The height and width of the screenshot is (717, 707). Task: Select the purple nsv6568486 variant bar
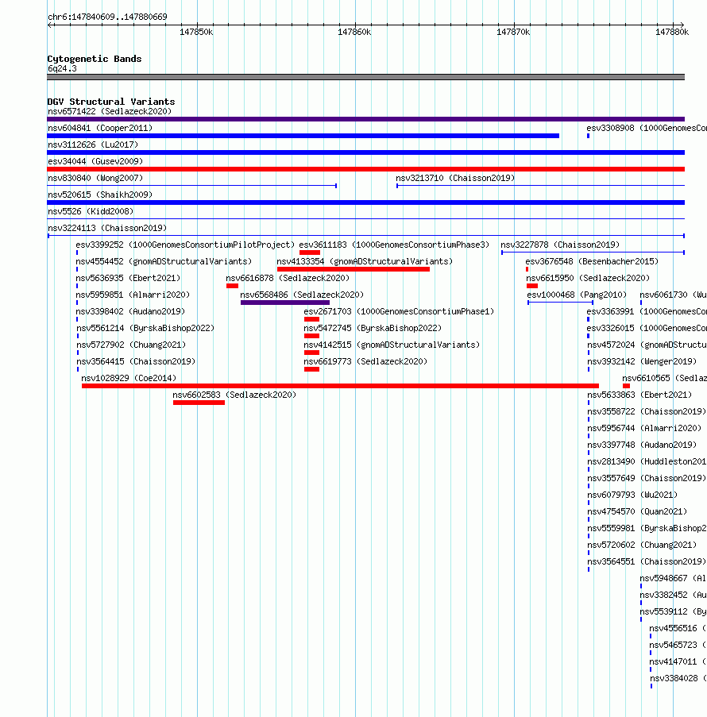tap(285, 303)
